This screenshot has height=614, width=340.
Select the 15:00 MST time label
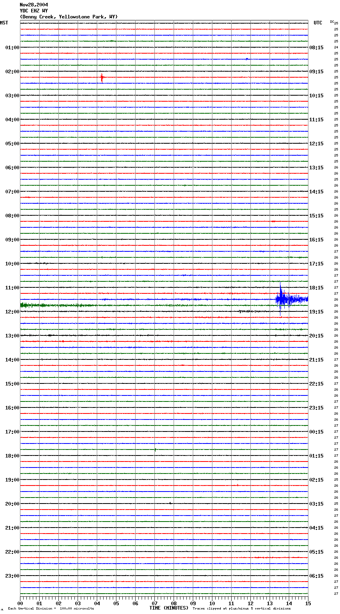[12, 384]
